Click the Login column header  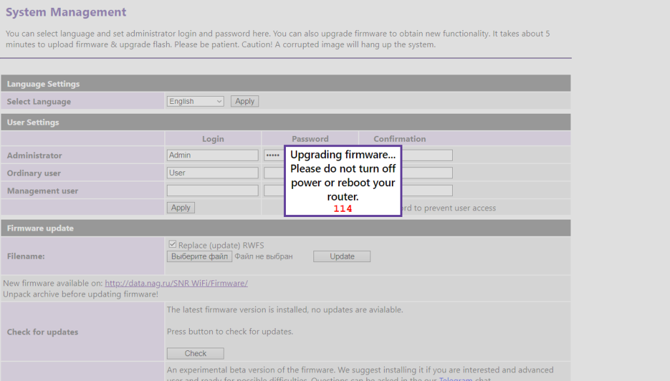(x=213, y=139)
